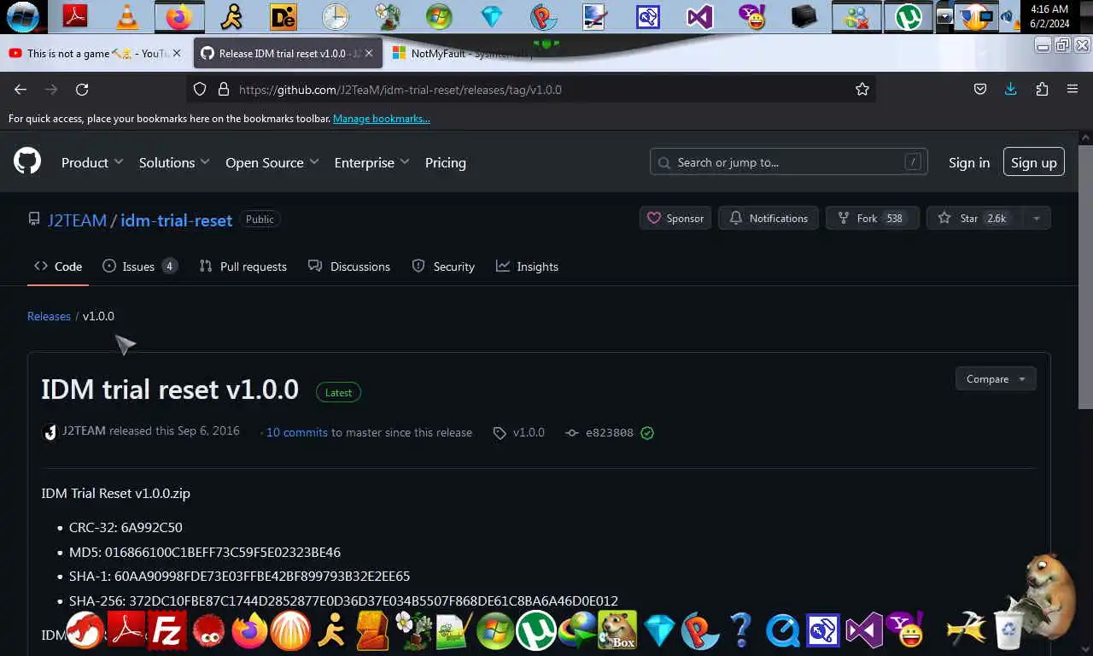Expand the Solutions menu
This screenshot has width=1093, height=656.
point(174,162)
